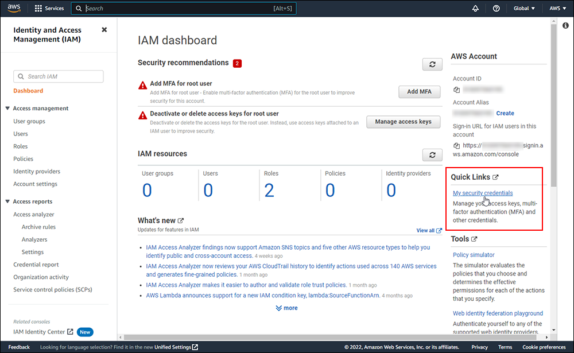
Task: Collapse the Access reports section
Action: [x=7, y=201]
